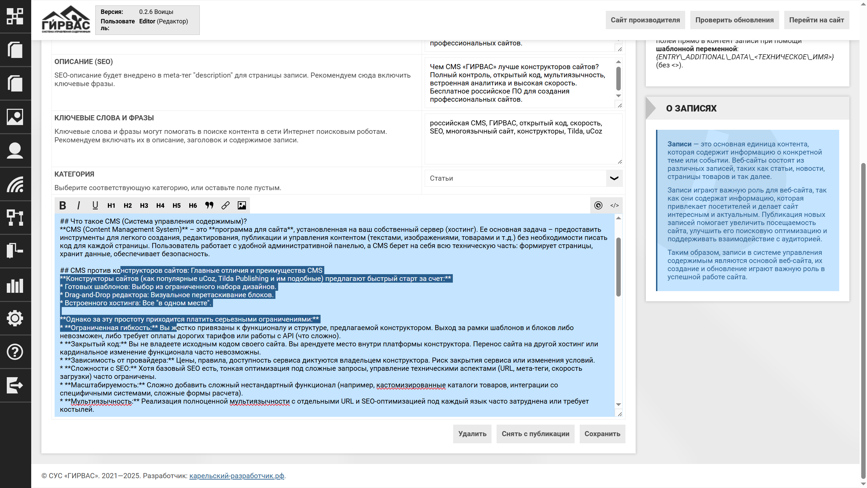Screen dimensions: 867x488
Task: Expand the Статьи category dropdown
Action: click(614, 178)
